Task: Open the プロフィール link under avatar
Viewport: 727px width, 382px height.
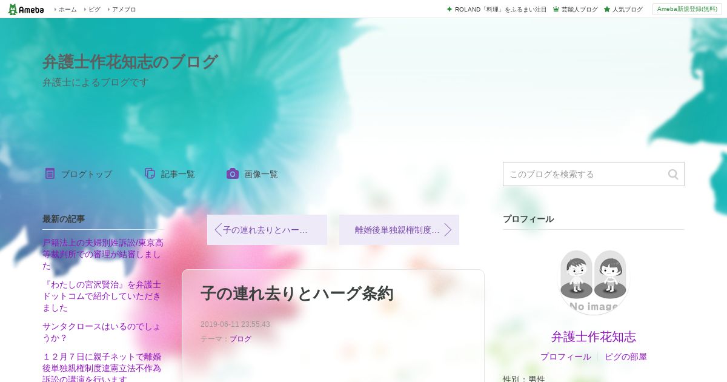Action: point(566,357)
